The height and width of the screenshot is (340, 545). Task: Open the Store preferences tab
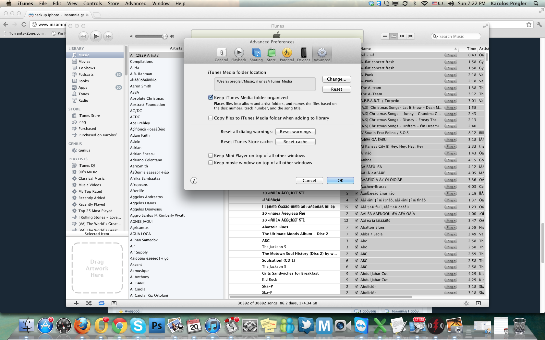point(271,54)
